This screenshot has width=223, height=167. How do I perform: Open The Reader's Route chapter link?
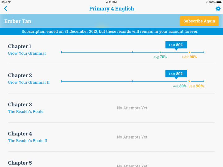point(26,112)
